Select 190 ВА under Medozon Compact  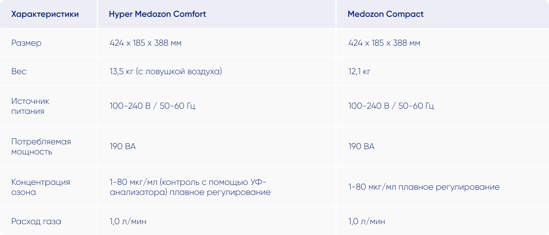(x=361, y=147)
